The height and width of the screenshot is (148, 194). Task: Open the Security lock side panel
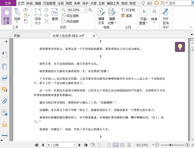[x=5, y=124]
